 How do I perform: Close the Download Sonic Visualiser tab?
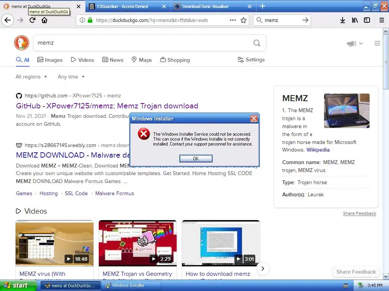pos(250,6)
